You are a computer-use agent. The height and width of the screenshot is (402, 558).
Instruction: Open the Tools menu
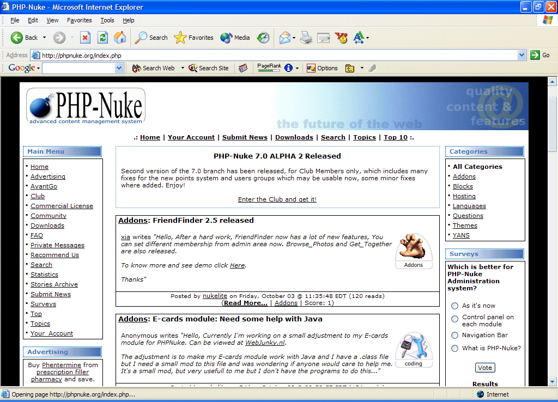(x=107, y=20)
